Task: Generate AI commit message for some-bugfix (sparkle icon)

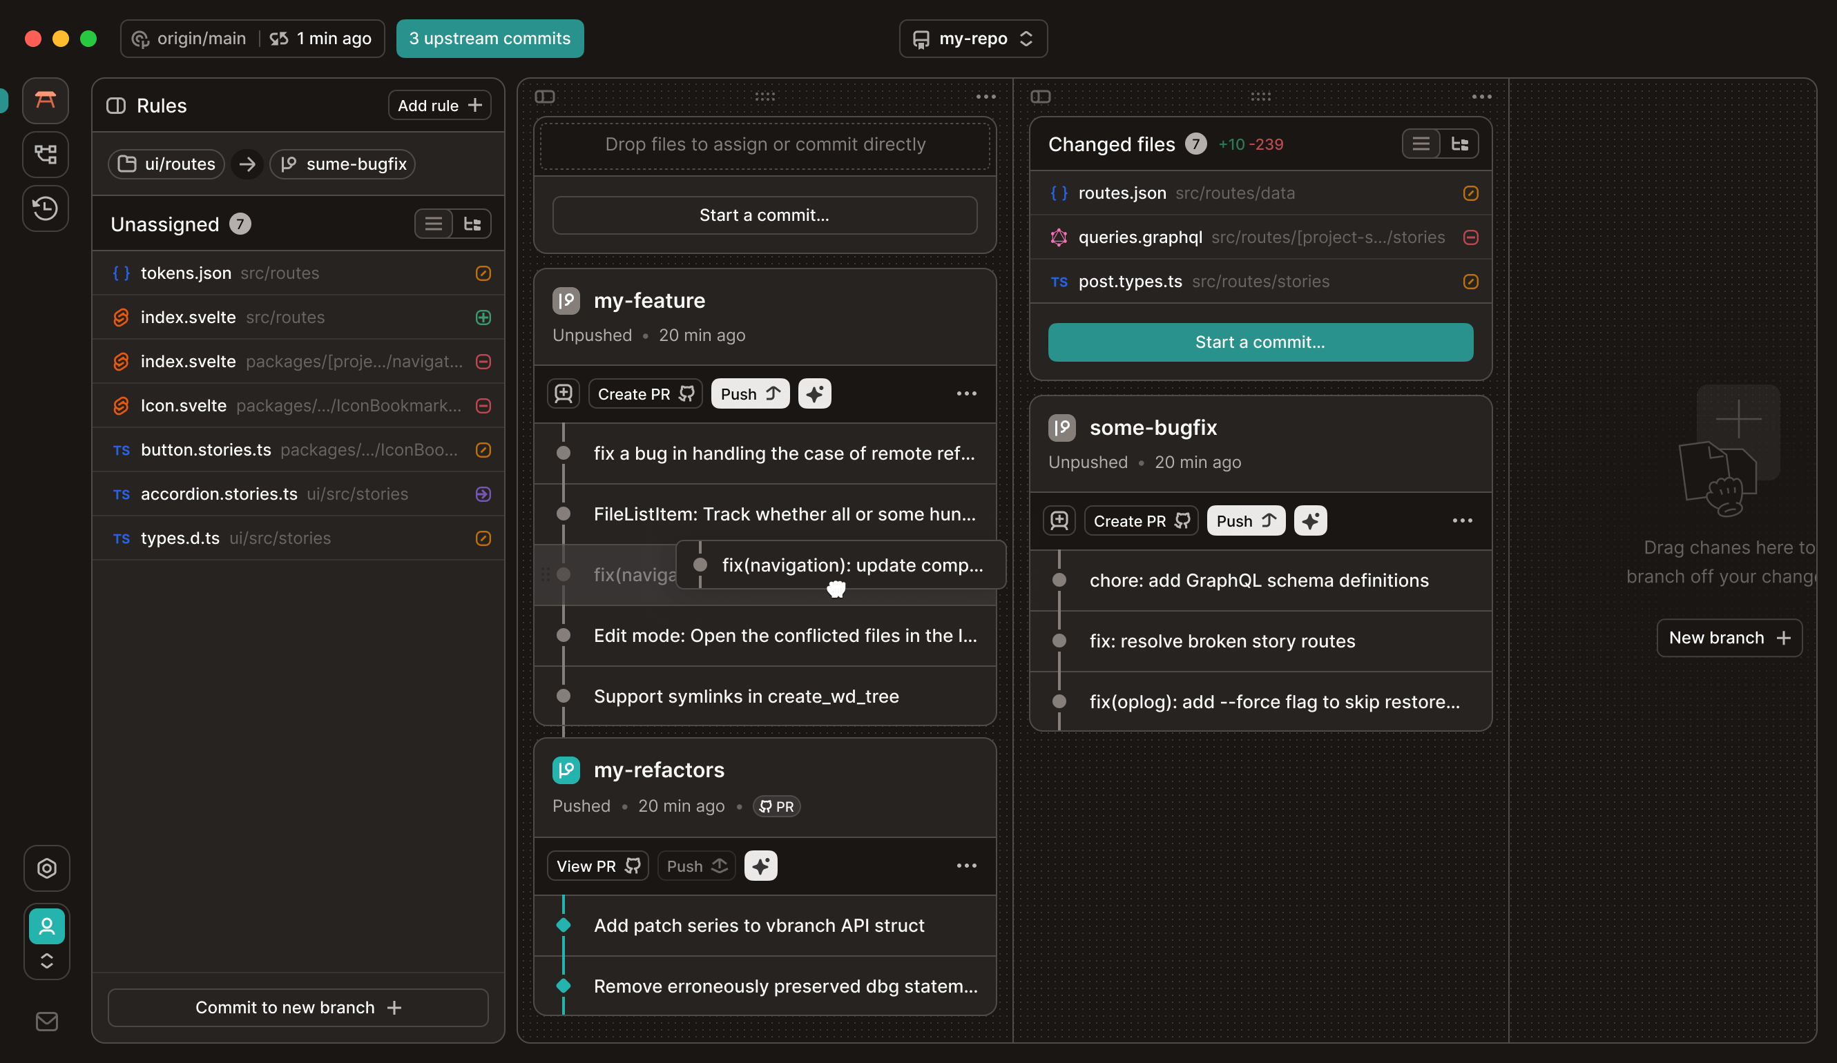Action: tap(1310, 520)
